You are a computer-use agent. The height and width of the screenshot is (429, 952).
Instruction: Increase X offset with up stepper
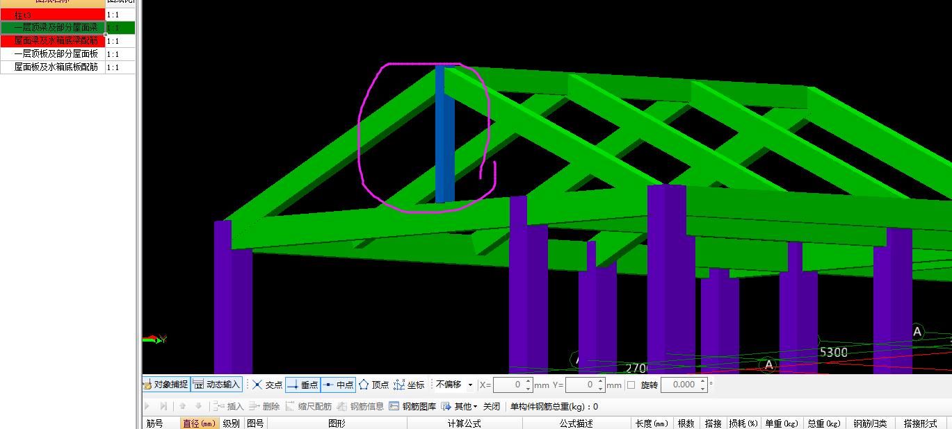529,381
